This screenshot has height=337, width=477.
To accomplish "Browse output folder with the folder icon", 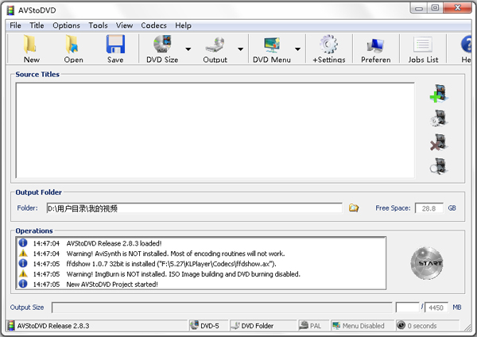I will point(354,208).
